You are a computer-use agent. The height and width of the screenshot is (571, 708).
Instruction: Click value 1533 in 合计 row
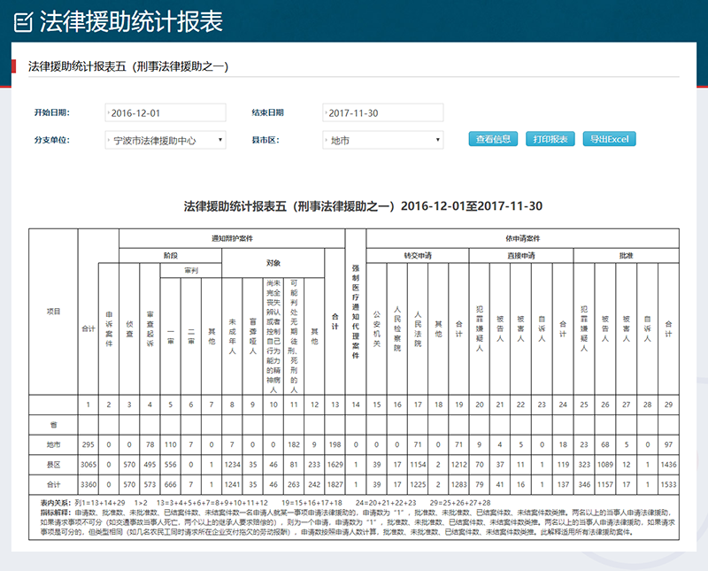(x=668, y=485)
